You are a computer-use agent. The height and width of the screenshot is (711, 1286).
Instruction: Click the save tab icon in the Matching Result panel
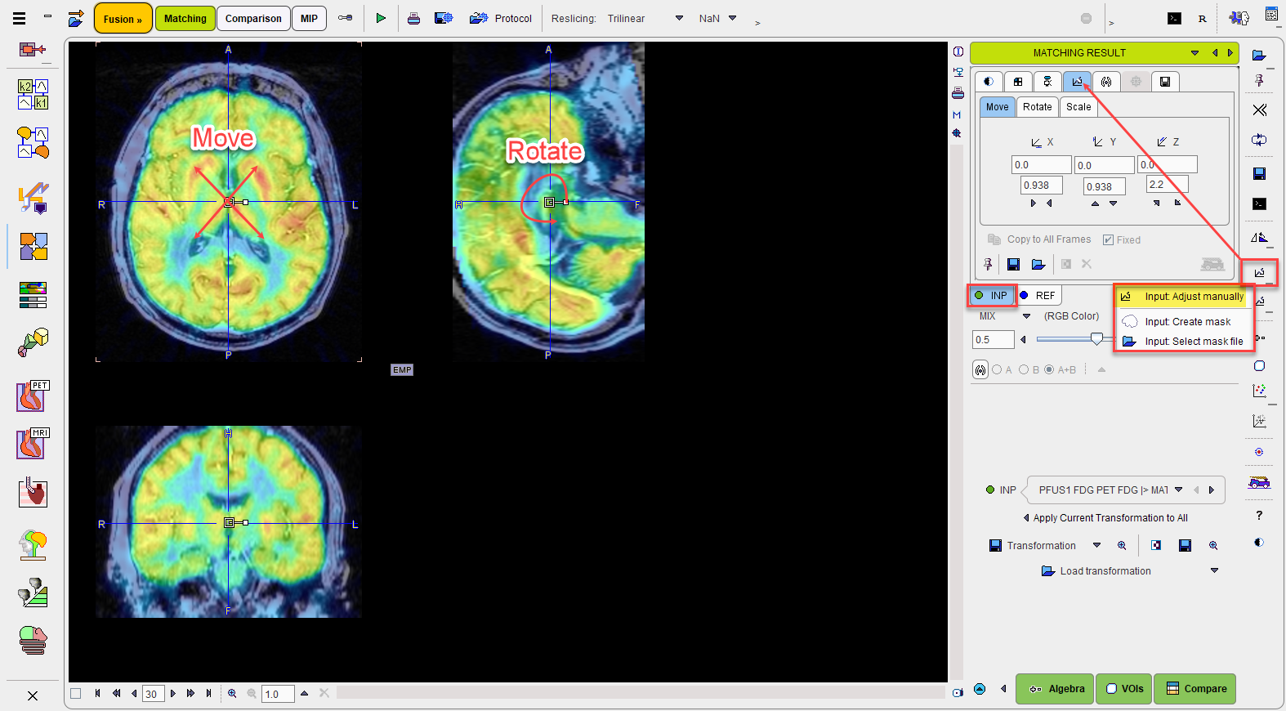(x=1165, y=82)
